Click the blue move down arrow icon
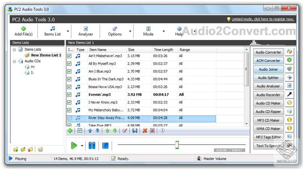Screen dimensions: 303x170 [x=97, y=131]
